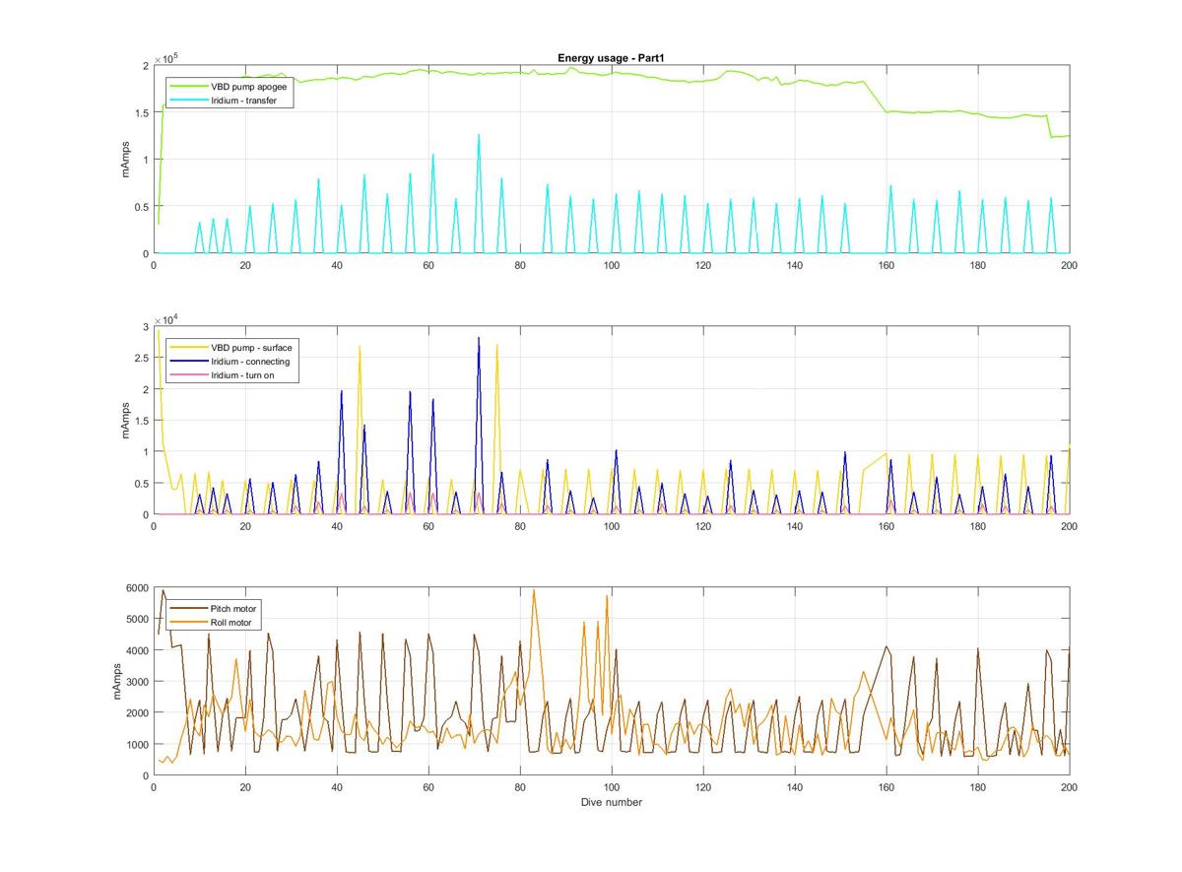Select the 'mAmps' y-axis label of the top plot

point(125,160)
